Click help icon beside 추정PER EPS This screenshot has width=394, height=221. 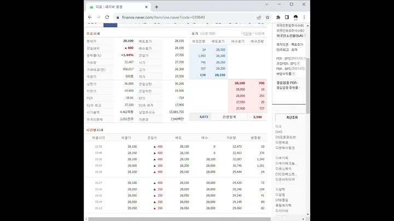pos(298,63)
